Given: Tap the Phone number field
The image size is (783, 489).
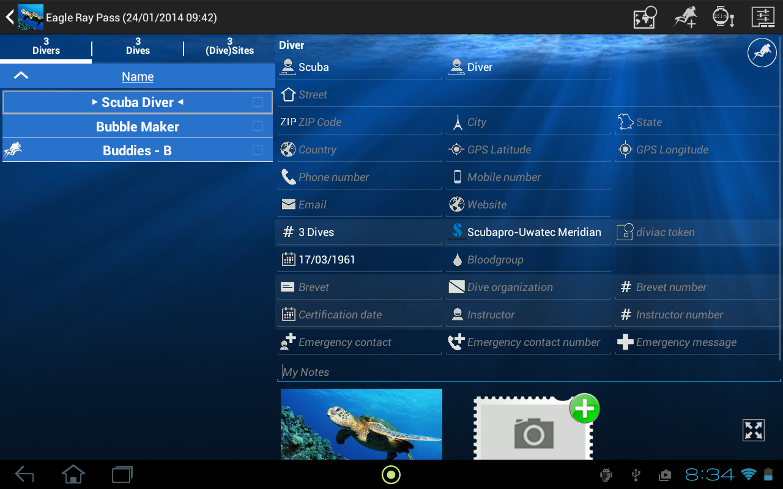Looking at the screenshot, I should coord(360,177).
